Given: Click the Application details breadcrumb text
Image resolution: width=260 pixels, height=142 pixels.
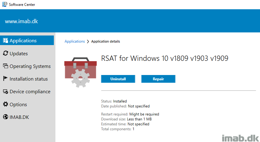Looking at the screenshot, I should click(106, 41).
